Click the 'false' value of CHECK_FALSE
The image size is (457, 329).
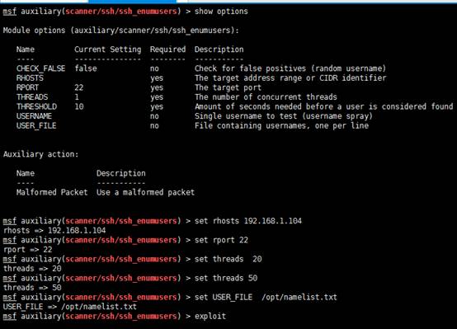[86, 68]
